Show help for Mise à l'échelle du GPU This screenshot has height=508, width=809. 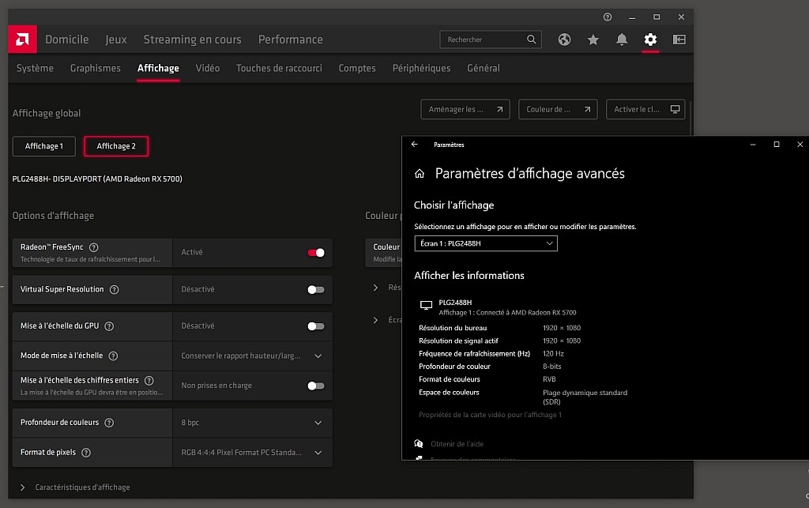click(x=109, y=326)
